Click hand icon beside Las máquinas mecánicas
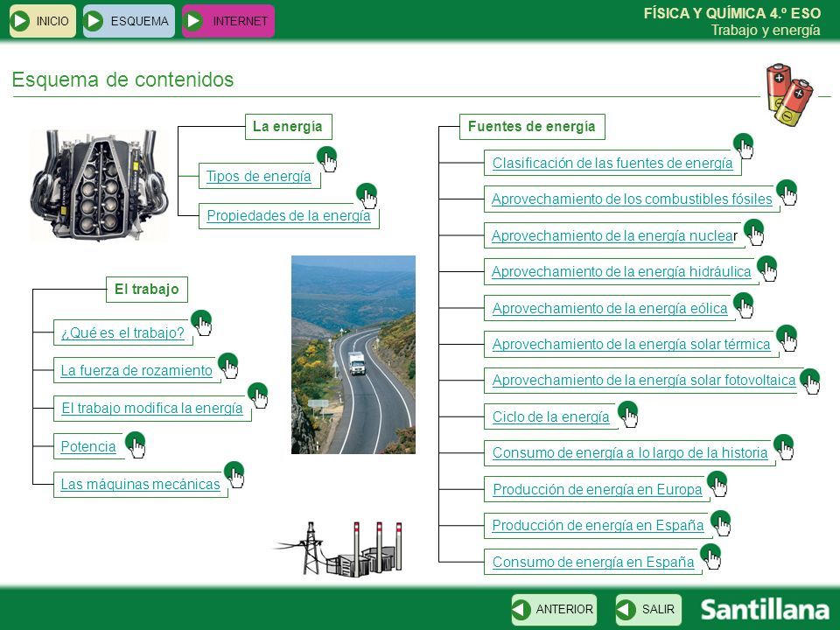Viewport: 840px width, 630px height. click(234, 474)
